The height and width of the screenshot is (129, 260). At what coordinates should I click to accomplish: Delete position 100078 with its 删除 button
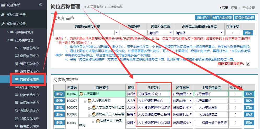click(x=59, y=101)
